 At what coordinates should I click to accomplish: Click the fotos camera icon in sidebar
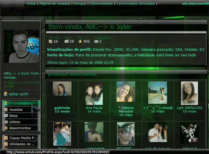pos(6,116)
